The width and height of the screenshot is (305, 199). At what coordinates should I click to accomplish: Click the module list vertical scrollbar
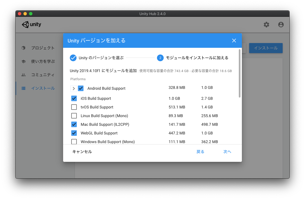[239, 74]
